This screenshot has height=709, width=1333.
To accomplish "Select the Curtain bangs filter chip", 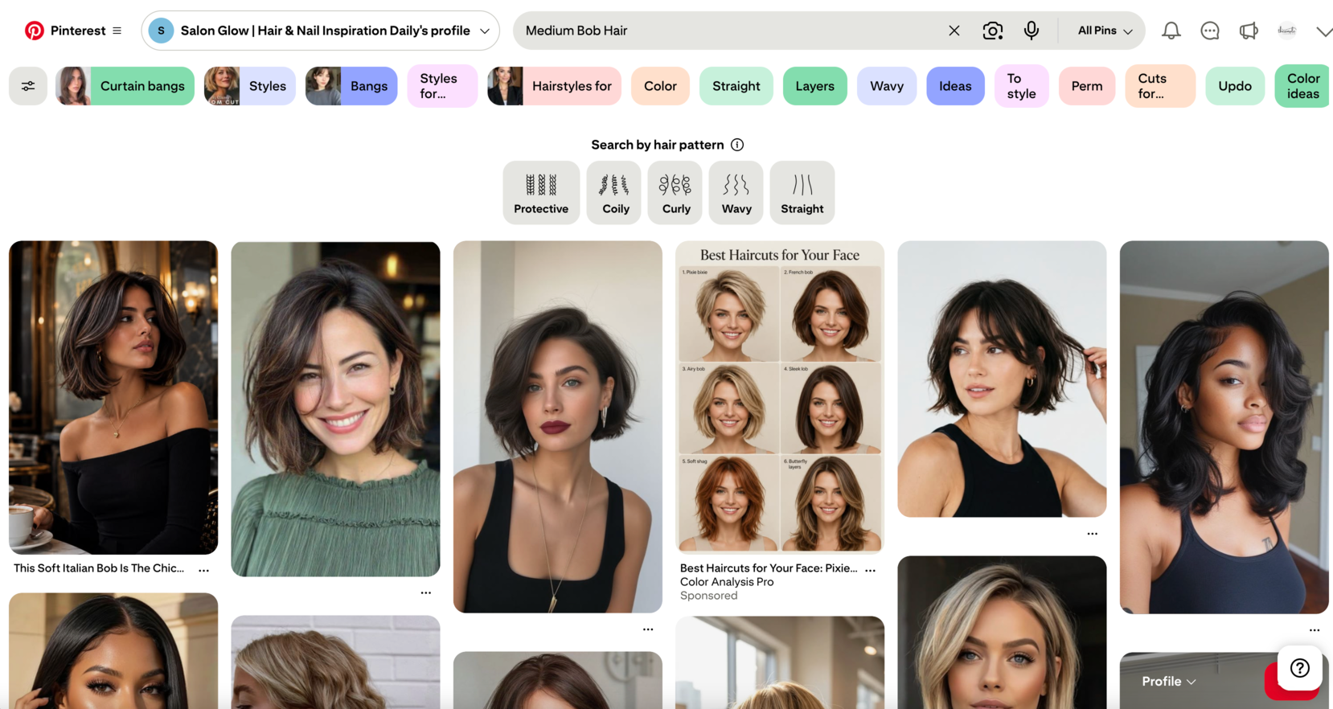I will [125, 86].
